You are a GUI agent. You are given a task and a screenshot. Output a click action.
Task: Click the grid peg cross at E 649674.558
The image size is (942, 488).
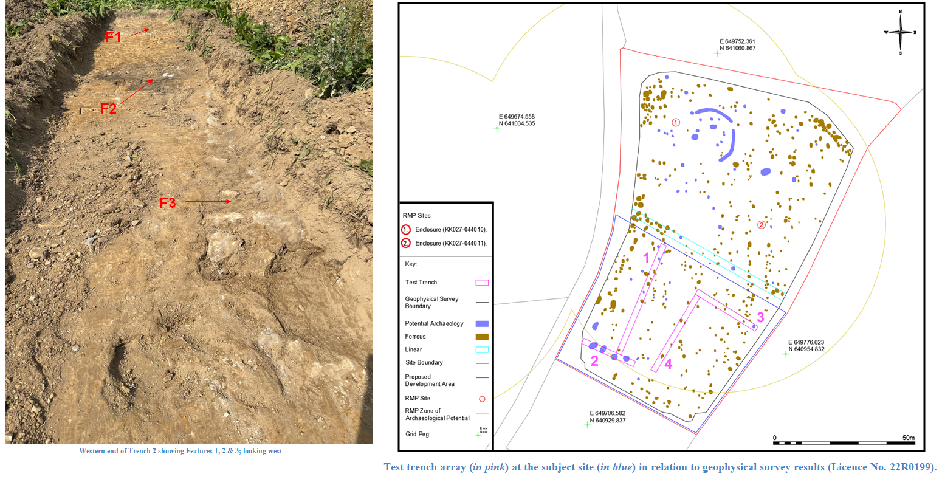coord(497,128)
